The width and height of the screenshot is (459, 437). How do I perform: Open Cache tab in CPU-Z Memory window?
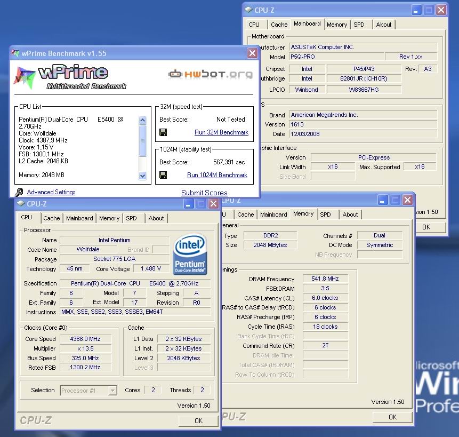click(x=245, y=214)
